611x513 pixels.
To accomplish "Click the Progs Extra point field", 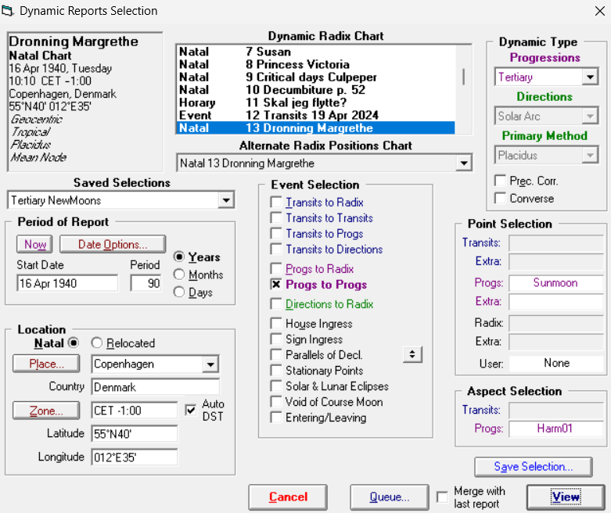I will click(x=556, y=302).
